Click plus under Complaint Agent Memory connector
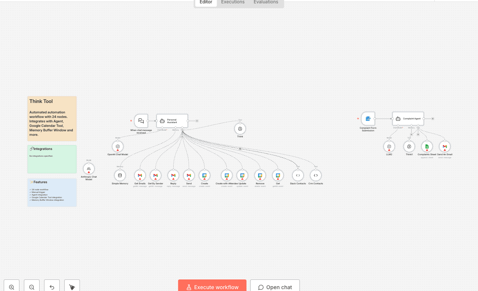The image size is (478, 291). (x=412, y=134)
